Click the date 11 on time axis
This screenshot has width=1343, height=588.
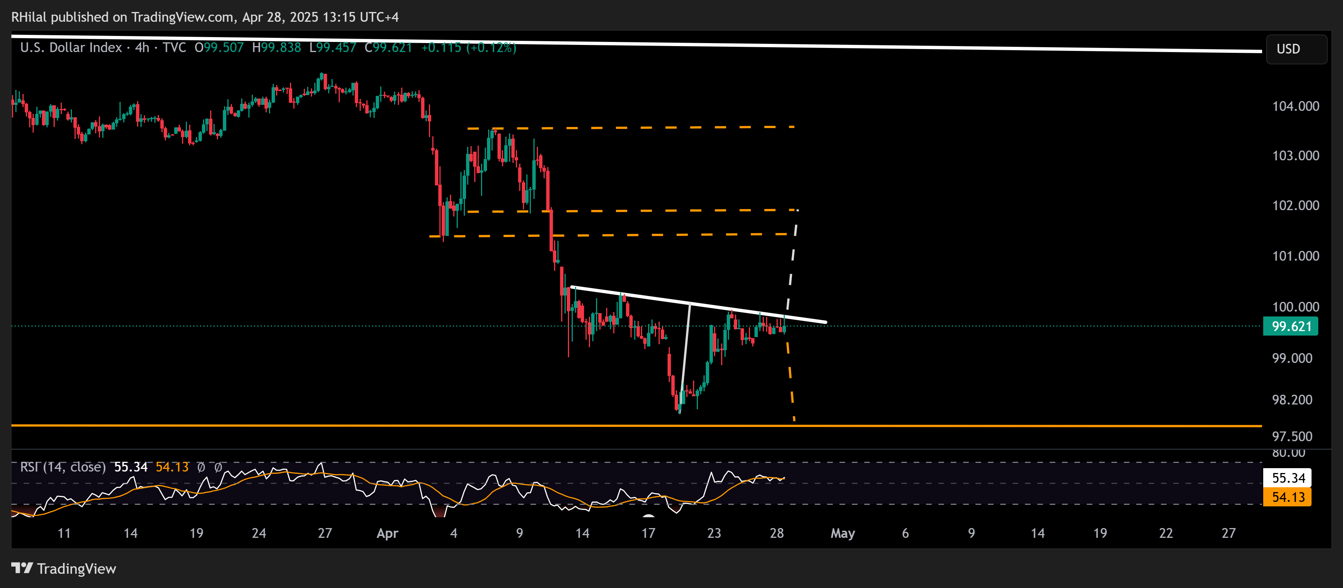pyautogui.click(x=64, y=533)
